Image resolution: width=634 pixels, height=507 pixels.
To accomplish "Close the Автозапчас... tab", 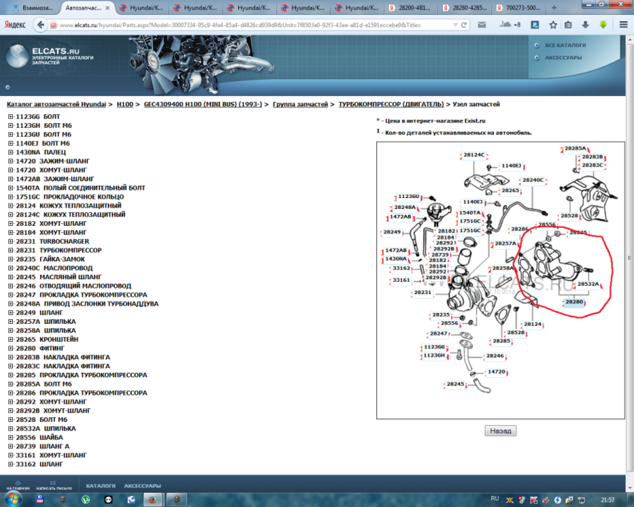I will (107, 7).
